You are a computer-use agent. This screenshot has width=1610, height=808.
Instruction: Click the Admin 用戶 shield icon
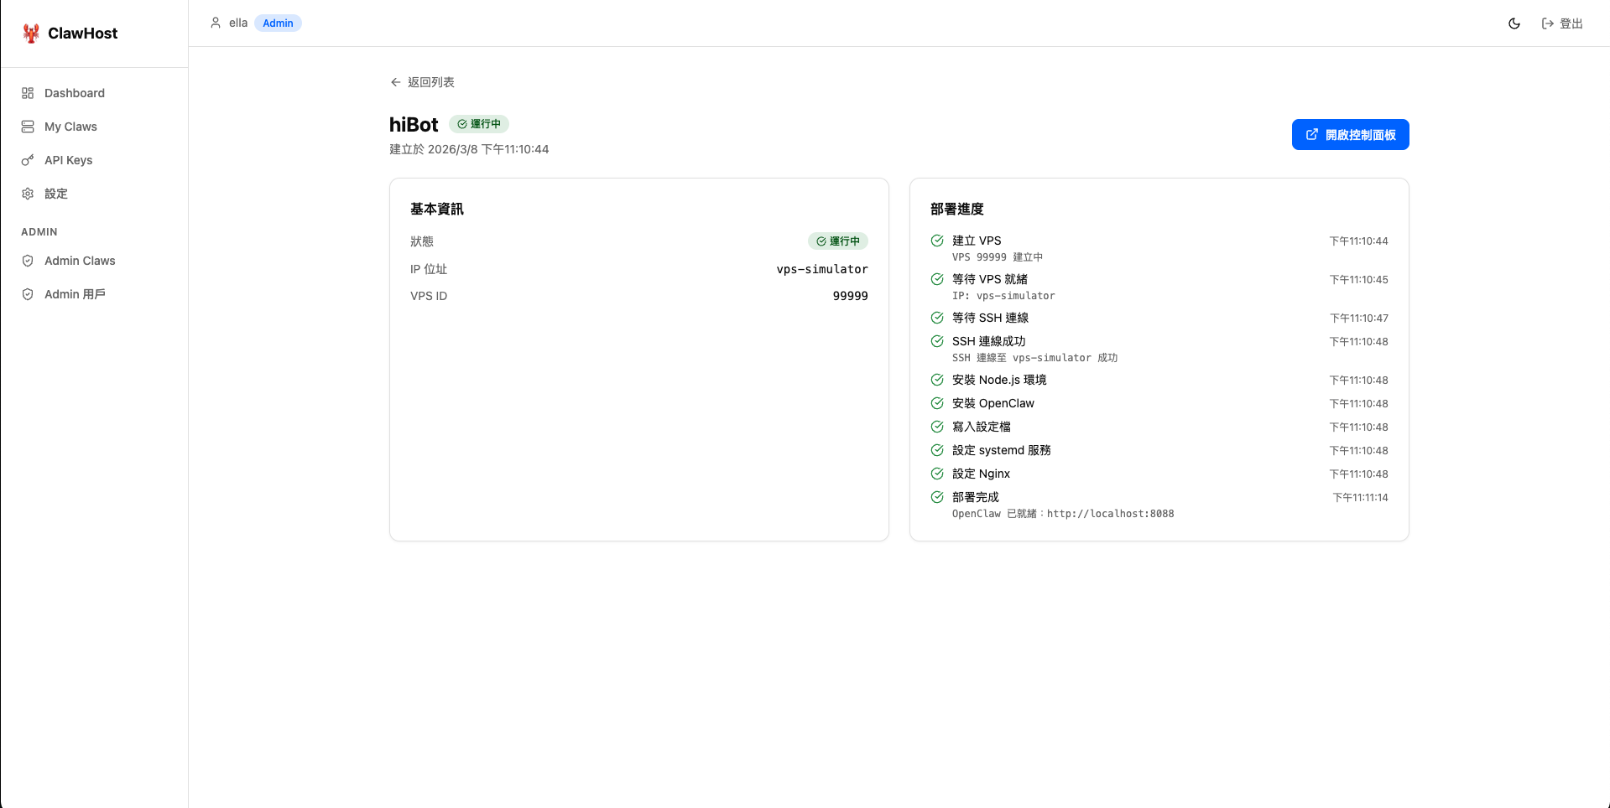pyautogui.click(x=28, y=294)
